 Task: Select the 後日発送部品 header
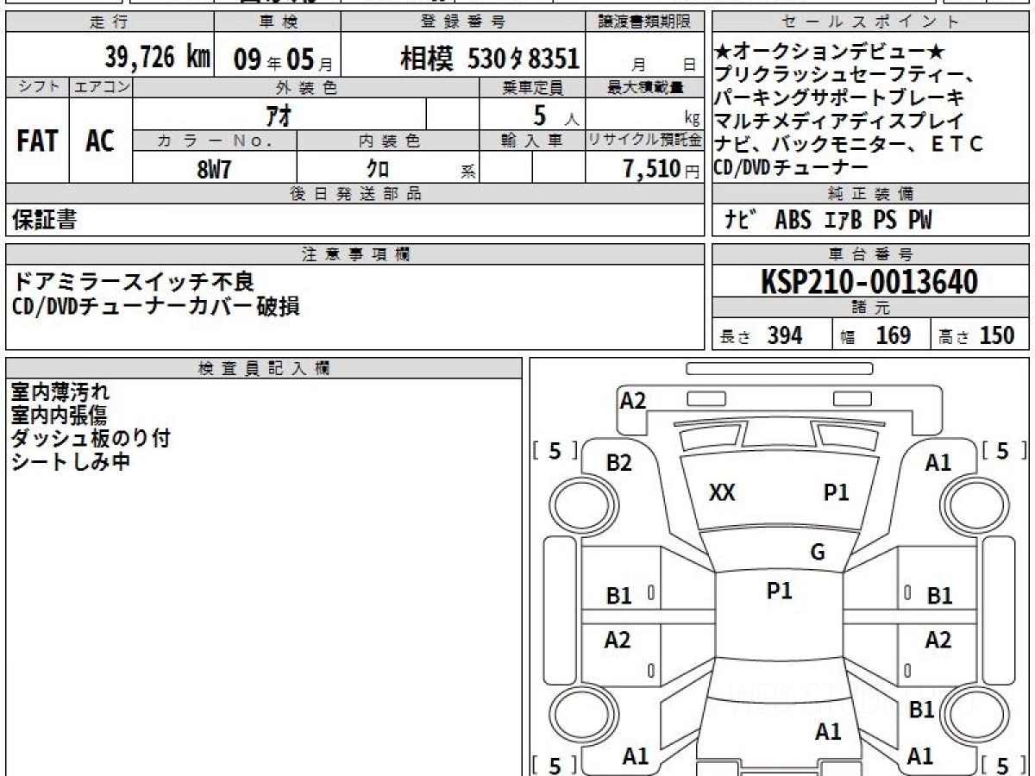355,195
